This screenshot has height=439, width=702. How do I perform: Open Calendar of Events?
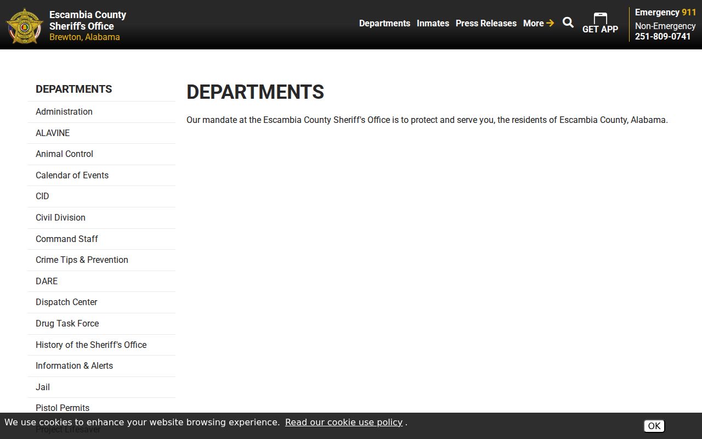tap(101, 176)
